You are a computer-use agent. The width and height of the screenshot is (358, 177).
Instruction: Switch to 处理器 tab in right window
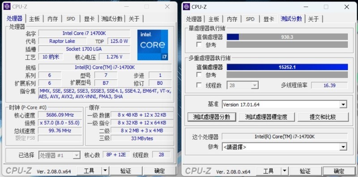pyautogui.click(x=194, y=19)
